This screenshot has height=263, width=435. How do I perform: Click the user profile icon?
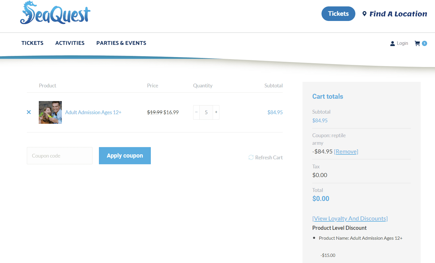tap(392, 44)
